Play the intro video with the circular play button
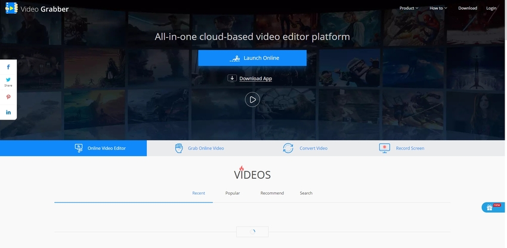 coord(252,100)
